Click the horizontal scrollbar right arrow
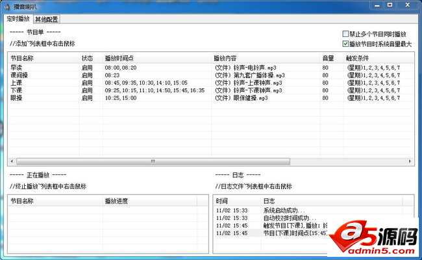 pyautogui.click(x=410, y=161)
